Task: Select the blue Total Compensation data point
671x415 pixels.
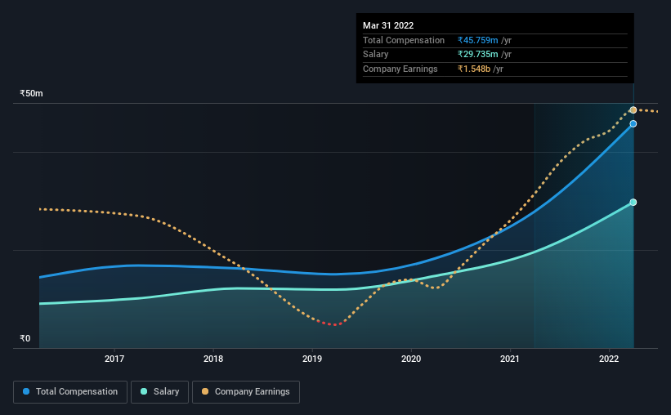Action: [x=633, y=123]
